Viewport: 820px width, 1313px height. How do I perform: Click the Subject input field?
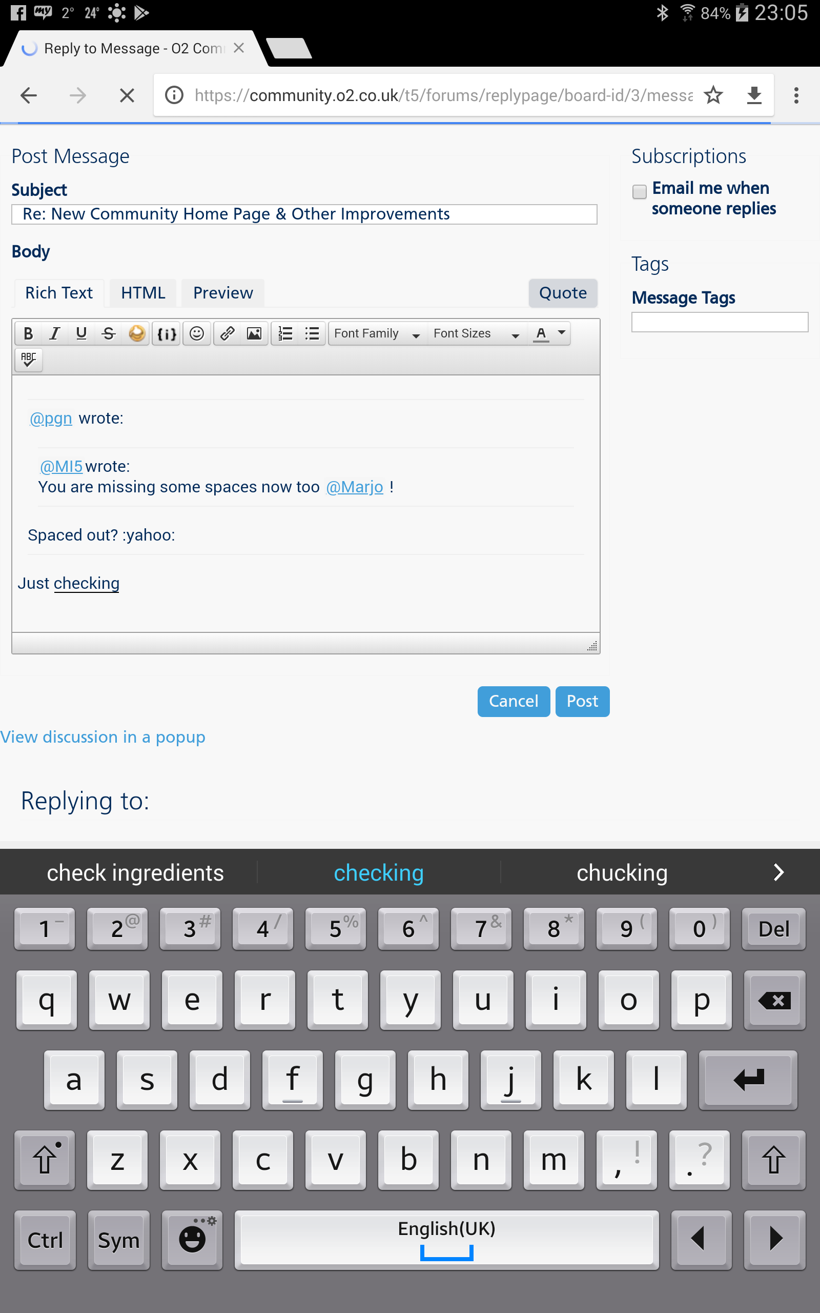click(304, 214)
